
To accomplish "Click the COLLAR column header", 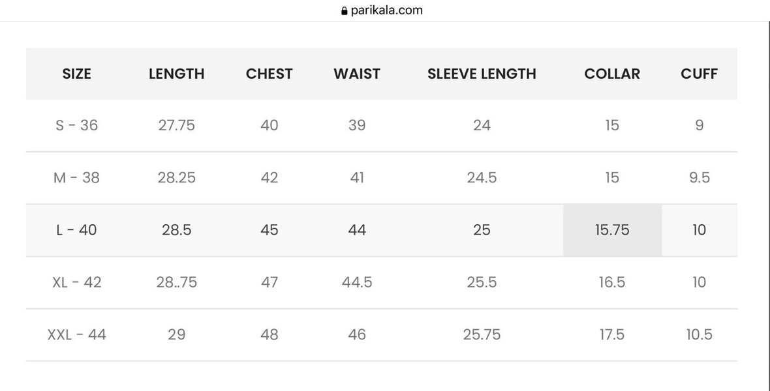I will [612, 74].
